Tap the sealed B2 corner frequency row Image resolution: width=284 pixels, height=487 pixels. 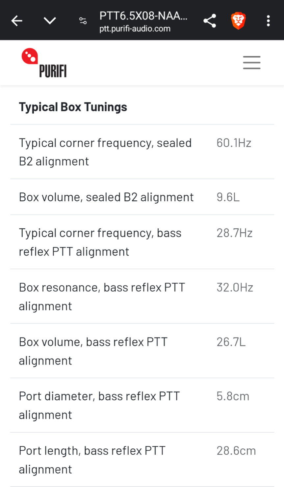point(142,152)
